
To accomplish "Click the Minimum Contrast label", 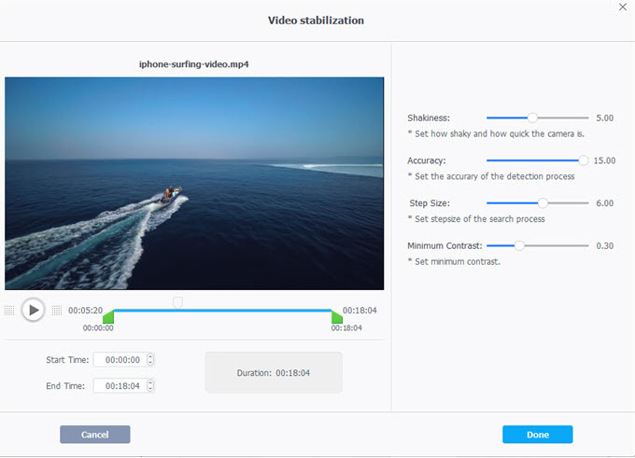I will (x=444, y=245).
